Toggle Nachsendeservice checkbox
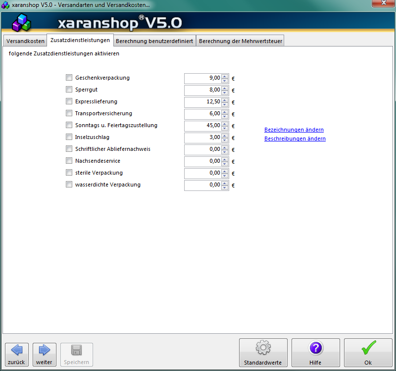 click(69, 160)
